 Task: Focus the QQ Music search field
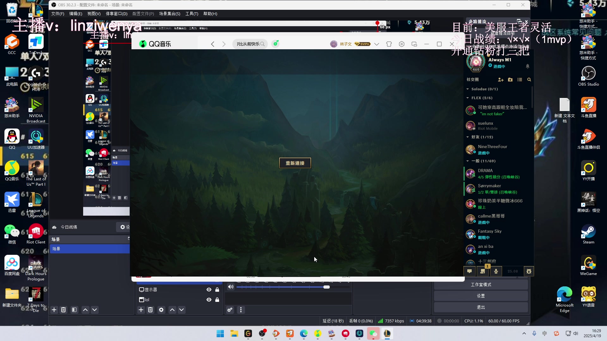(x=250, y=44)
